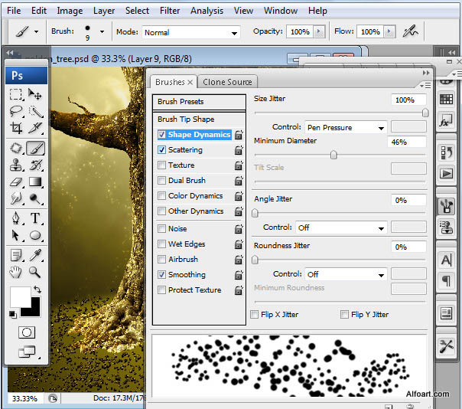The image size is (462, 409).
Task: Select the Crop tool
Action: tap(16, 129)
